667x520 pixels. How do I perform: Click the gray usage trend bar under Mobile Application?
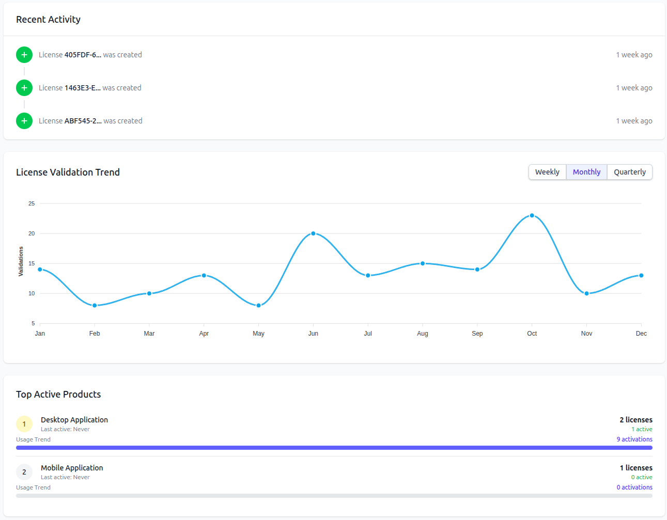click(334, 495)
